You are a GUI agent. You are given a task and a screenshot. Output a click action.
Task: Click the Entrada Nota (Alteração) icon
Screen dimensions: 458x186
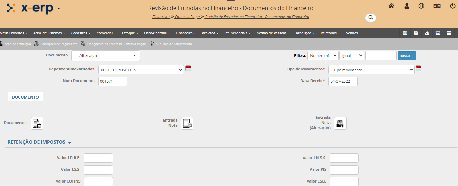click(x=340, y=123)
